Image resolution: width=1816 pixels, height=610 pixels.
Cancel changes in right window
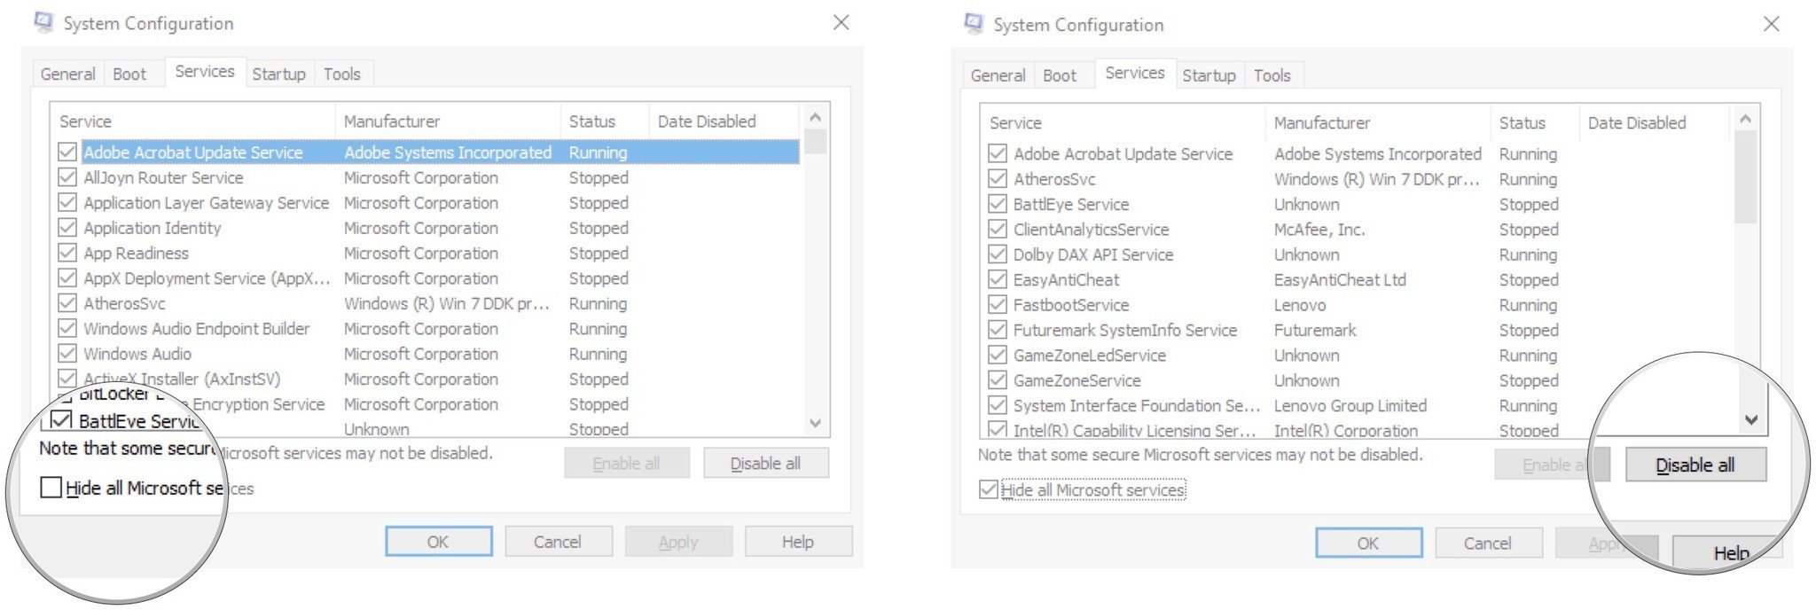[1489, 544]
